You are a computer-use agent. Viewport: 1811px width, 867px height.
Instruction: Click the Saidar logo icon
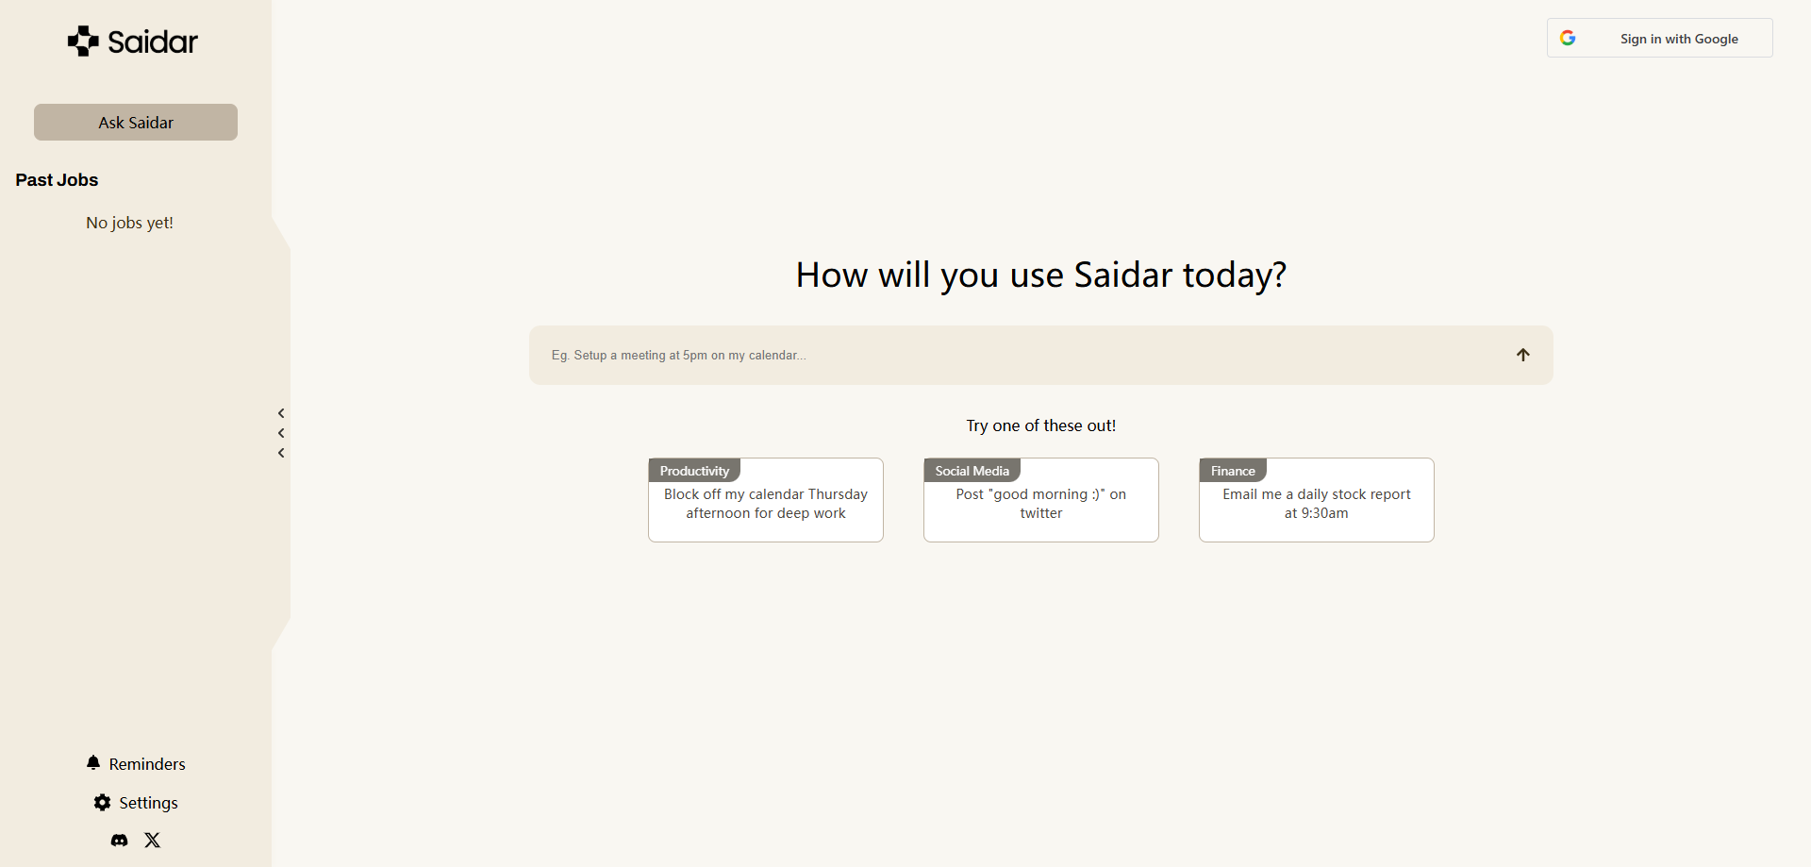pos(81,41)
